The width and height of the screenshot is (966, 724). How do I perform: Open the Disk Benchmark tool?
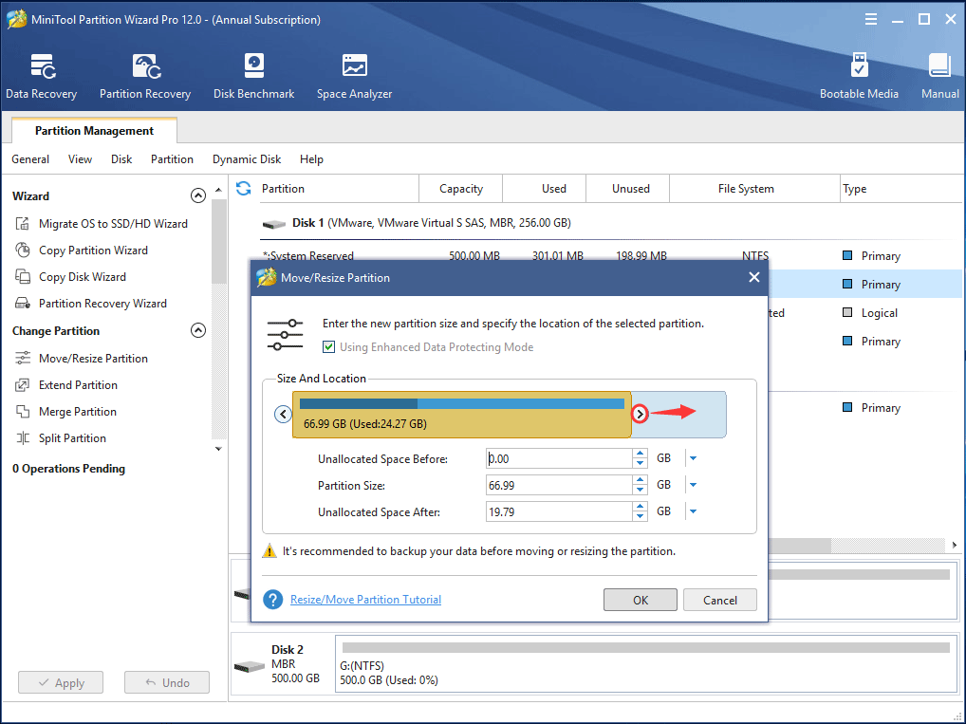click(253, 74)
